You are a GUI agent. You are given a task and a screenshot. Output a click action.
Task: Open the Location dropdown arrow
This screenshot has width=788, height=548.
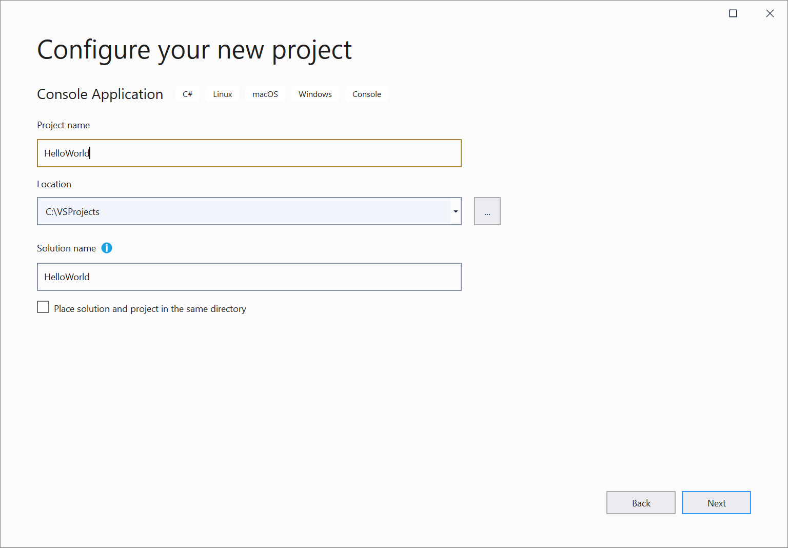[455, 211]
